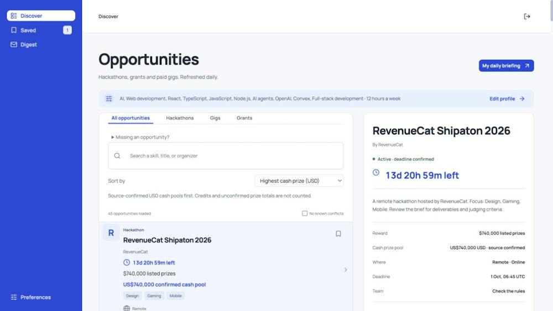Image resolution: width=553 pixels, height=311 pixels.
Task: Click the arrow icon on My daily briefing
Action: 527,66
